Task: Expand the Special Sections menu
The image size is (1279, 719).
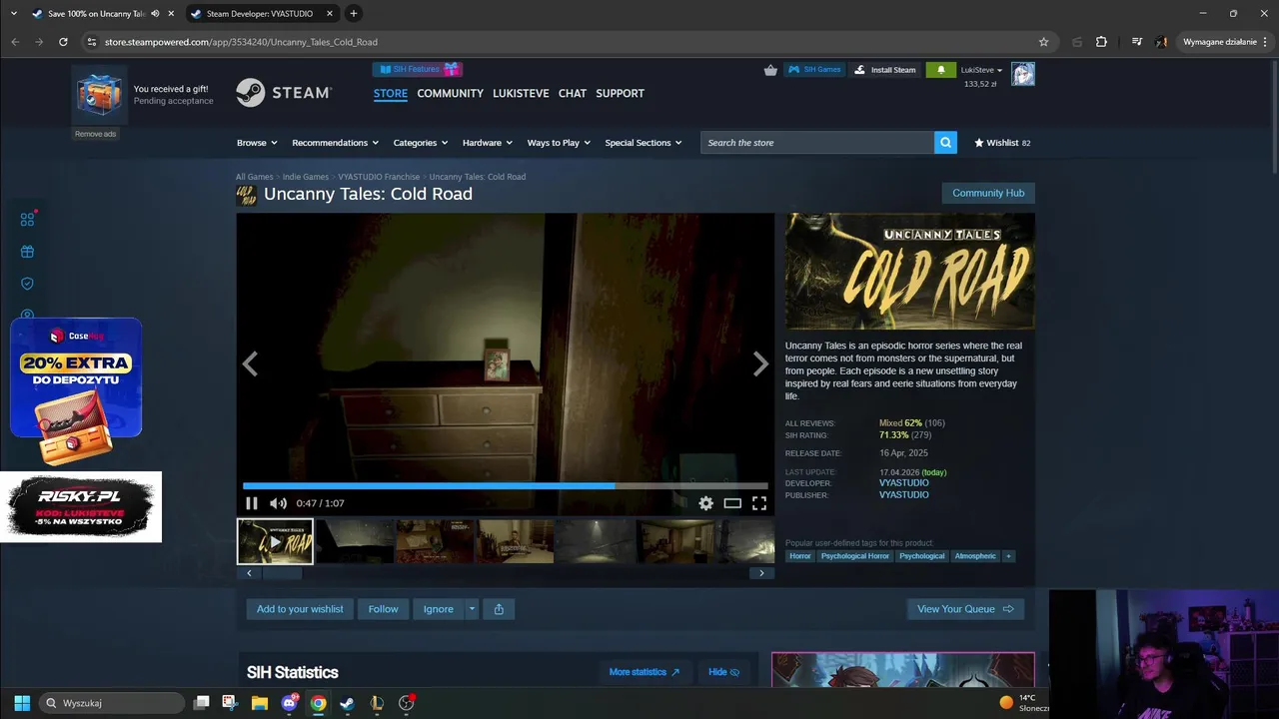Action: pos(642,143)
